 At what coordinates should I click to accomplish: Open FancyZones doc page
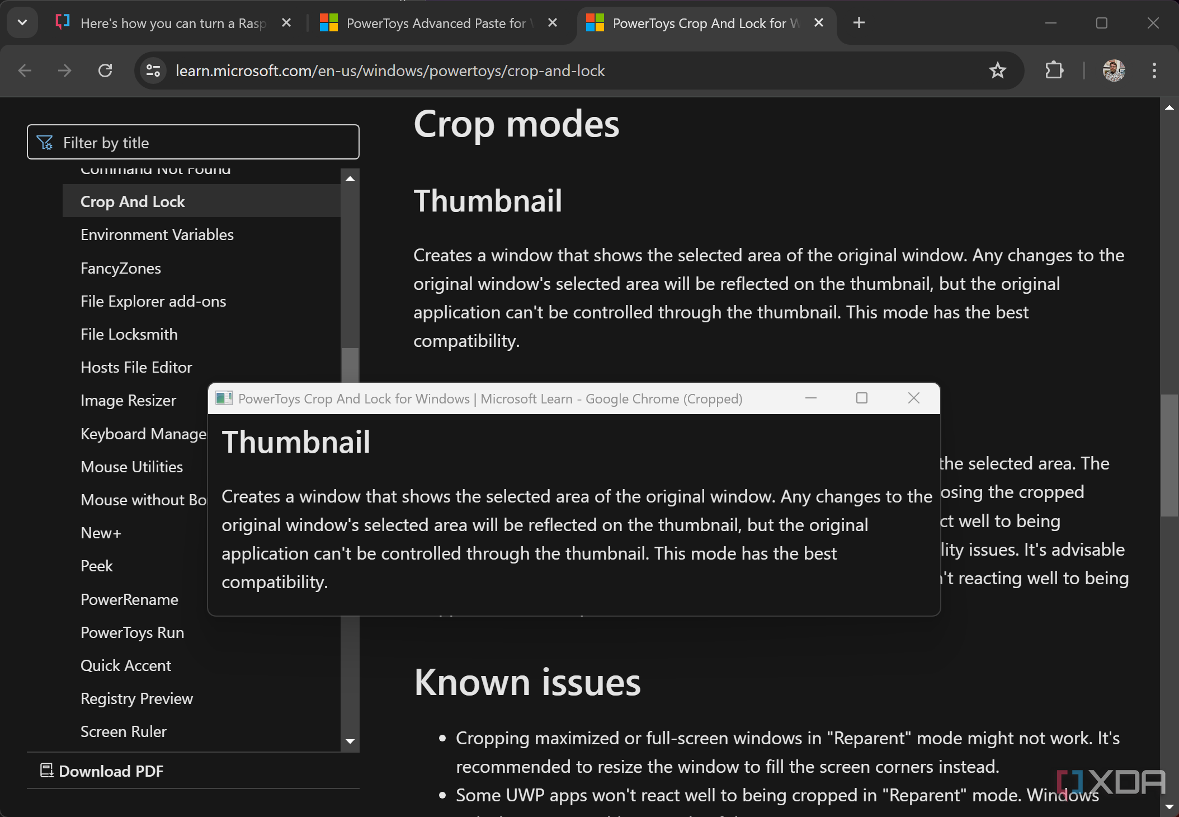(121, 268)
